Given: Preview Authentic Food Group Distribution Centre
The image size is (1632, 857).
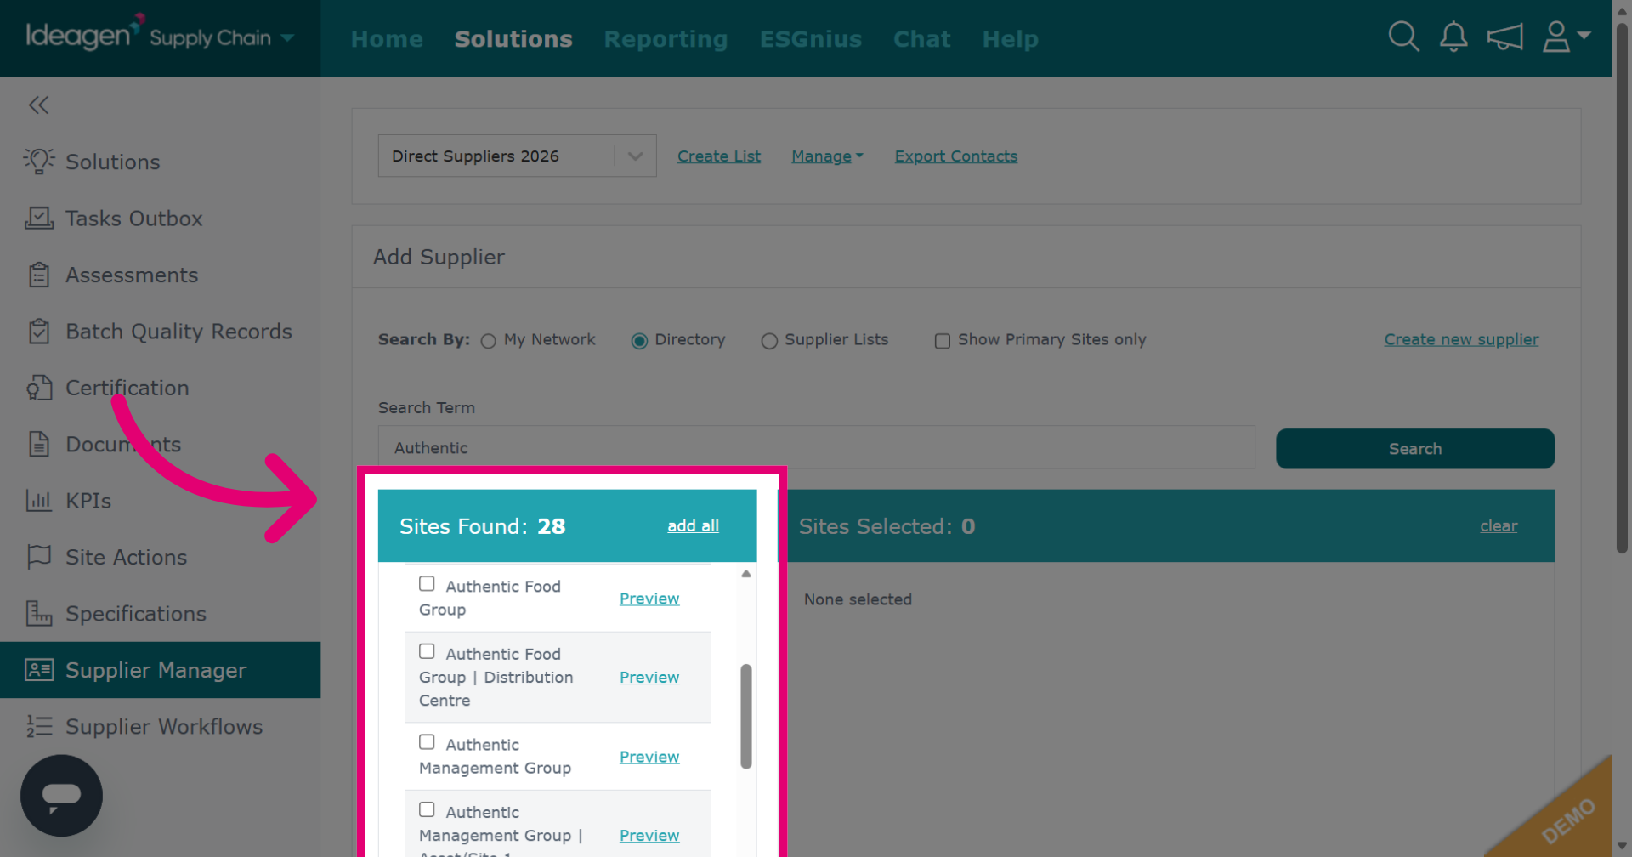Looking at the screenshot, I should click(649, 678).
